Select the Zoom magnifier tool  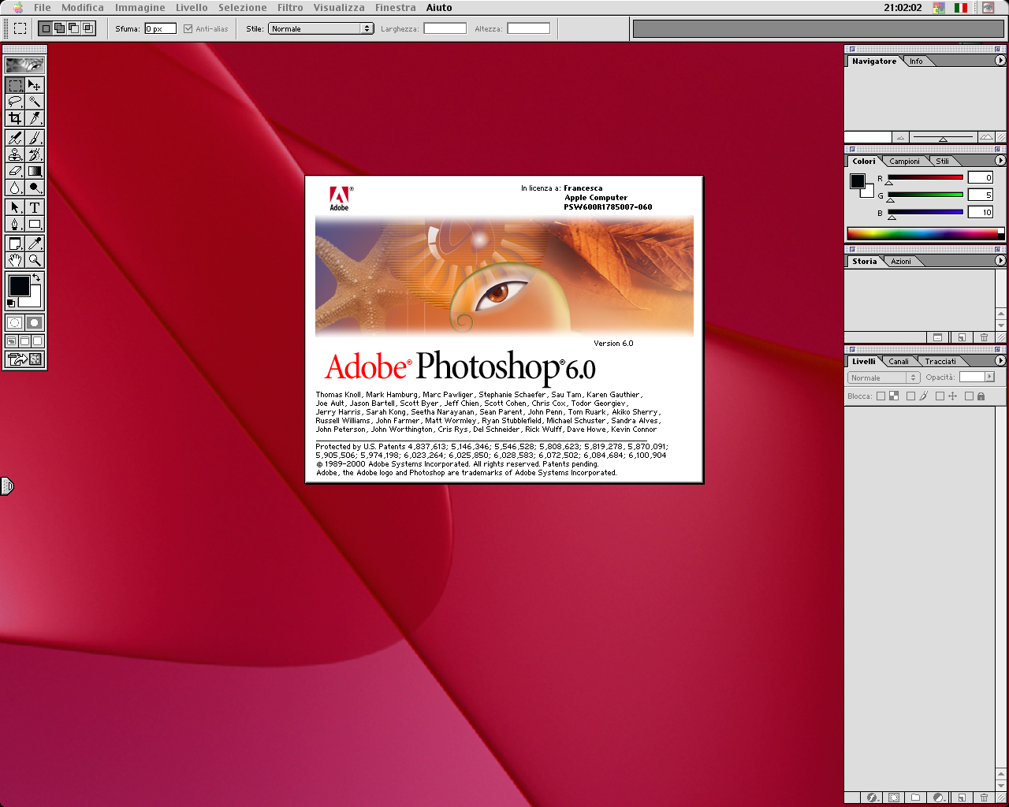pos(35,260)
